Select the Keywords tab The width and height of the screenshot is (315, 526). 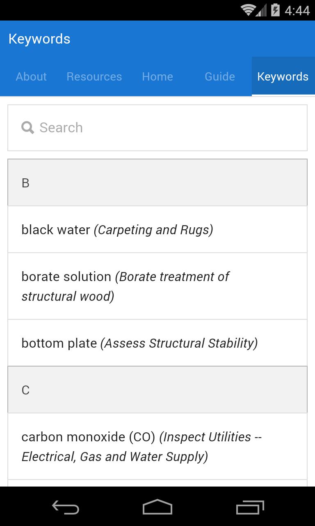pyautogui.click(x=283, y=77)
